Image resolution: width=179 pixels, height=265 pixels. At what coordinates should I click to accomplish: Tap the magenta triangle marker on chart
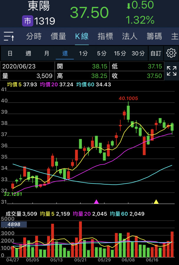point(96,202)
